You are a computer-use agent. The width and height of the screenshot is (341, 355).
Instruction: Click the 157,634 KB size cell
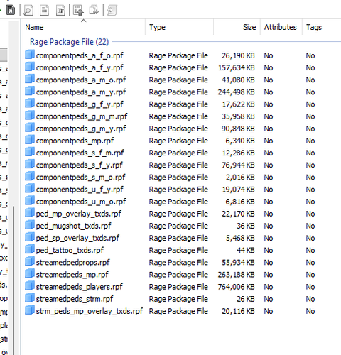click(x=237, y=68)
